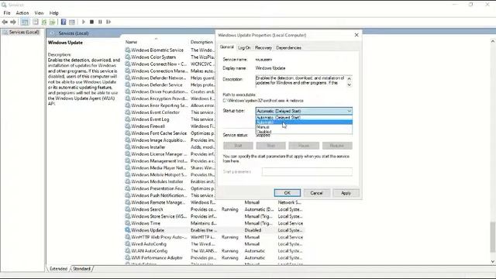Click gear icon beside Windows Event Log
This screenshot has width=496, height=279.
pyautogui.click(x=127, y=119)
